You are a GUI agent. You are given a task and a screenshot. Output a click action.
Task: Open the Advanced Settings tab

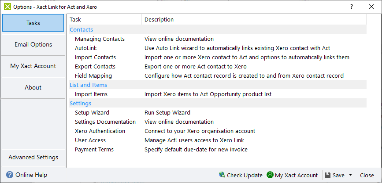click(33, 157)
